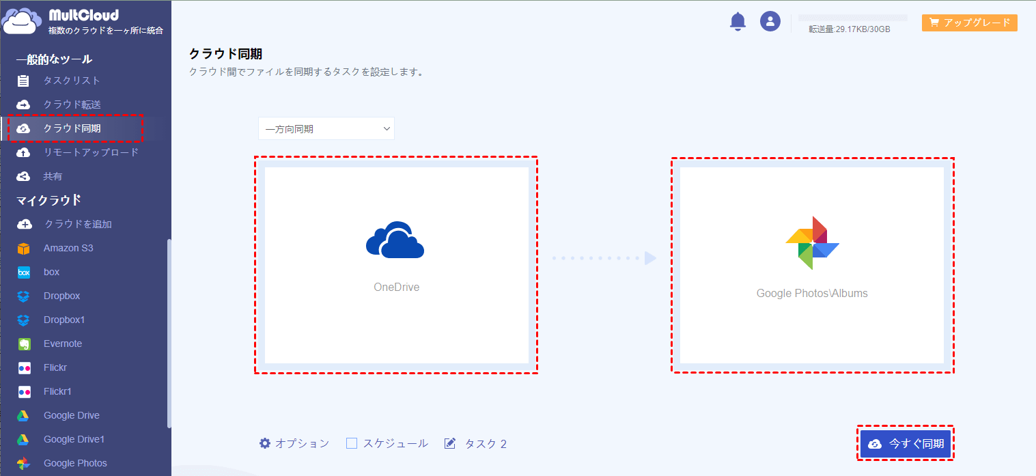The height and width of the screenshot is (476, 1036).
Task: Open 共有 in the sidebar
Action: pyautogui.click(x=53, y=176)
